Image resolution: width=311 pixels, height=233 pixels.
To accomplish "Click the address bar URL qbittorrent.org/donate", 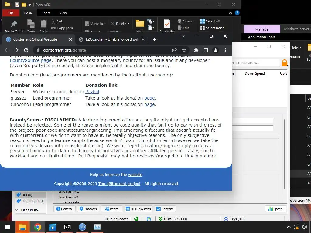I will tap(64, 50).
